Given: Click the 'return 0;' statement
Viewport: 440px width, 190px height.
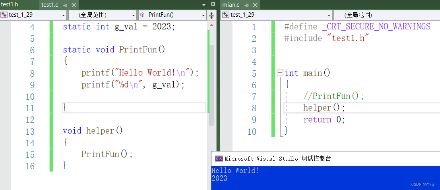Looking at the screenshot, I should point(324,120).
